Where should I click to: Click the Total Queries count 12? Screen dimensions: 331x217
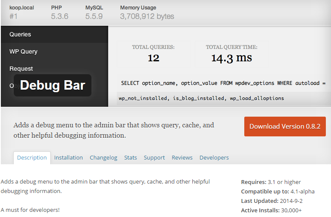pos(153,58)
